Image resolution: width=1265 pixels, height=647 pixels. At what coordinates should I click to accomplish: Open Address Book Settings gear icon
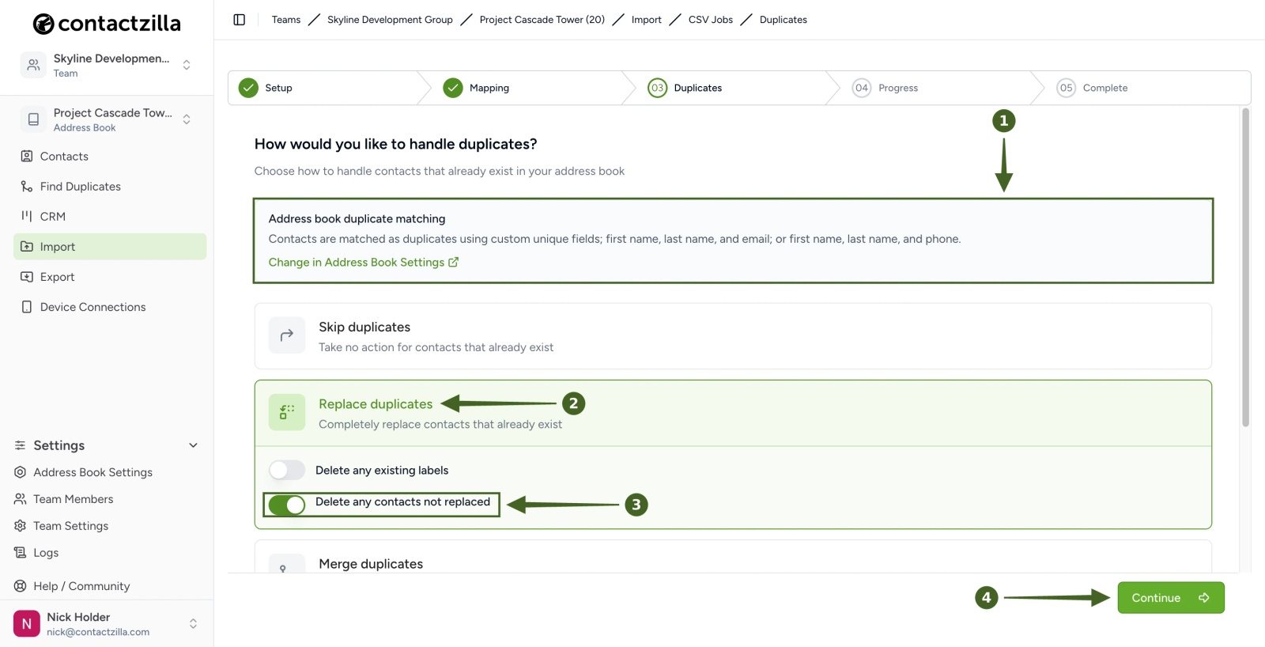point(21,472)
